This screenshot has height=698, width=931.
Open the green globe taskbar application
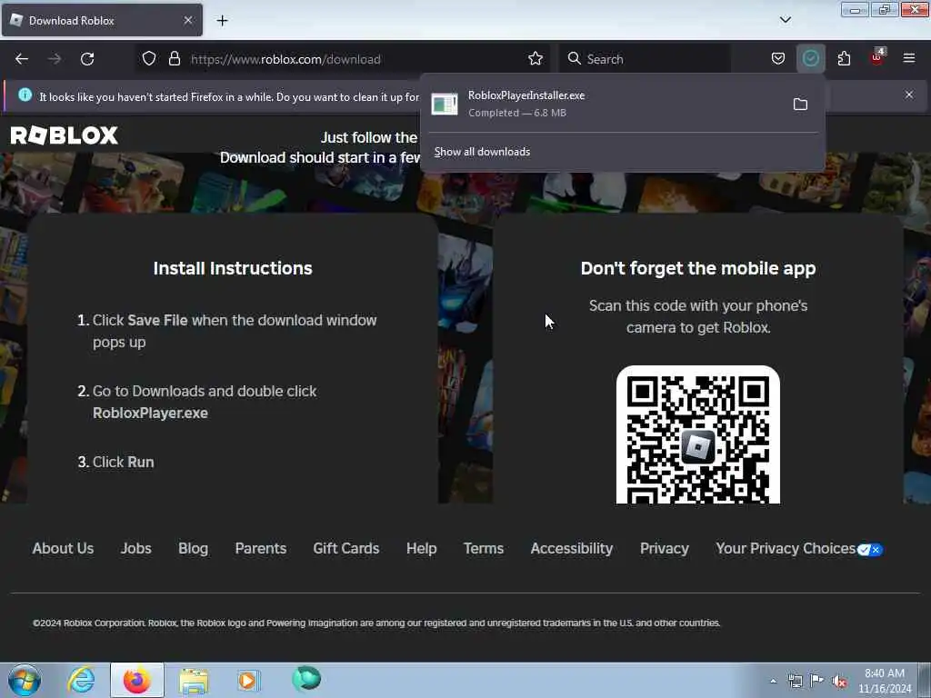(x=306, y=678)
